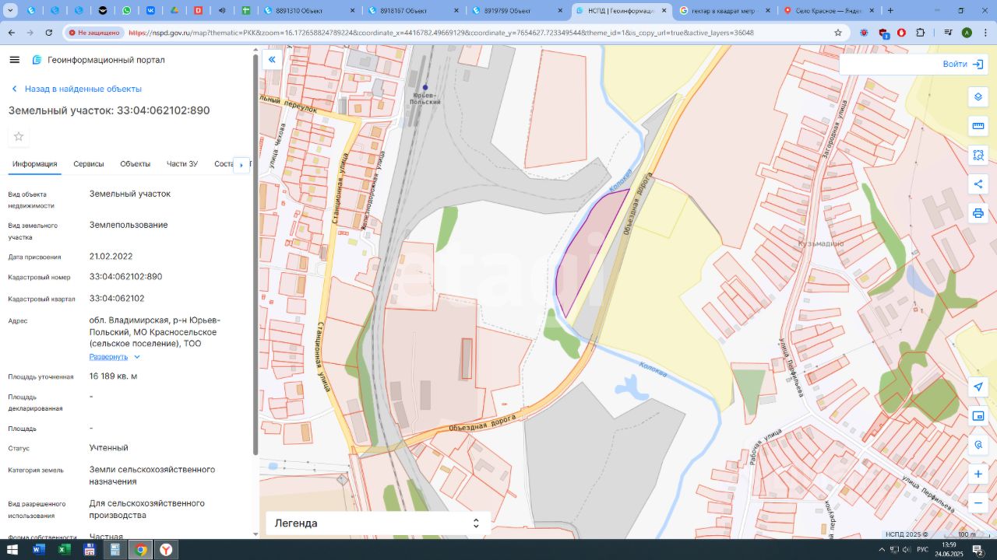Switch to the Информация tab

(34, 164)
